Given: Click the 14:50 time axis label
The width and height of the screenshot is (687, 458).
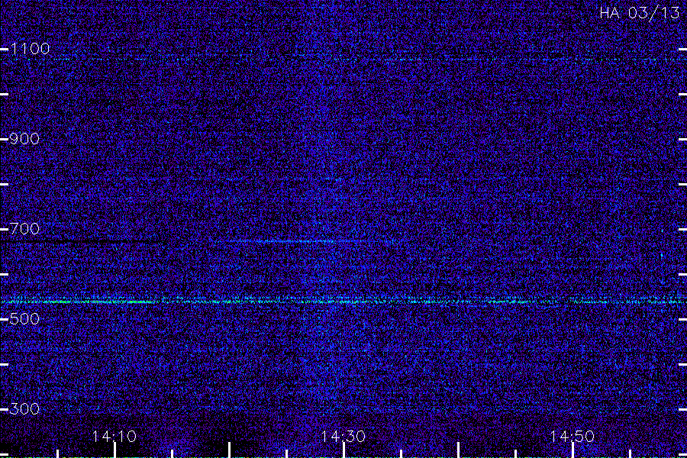Looking at the screenshot, I should pyautogui.click(x=572, y=437).
